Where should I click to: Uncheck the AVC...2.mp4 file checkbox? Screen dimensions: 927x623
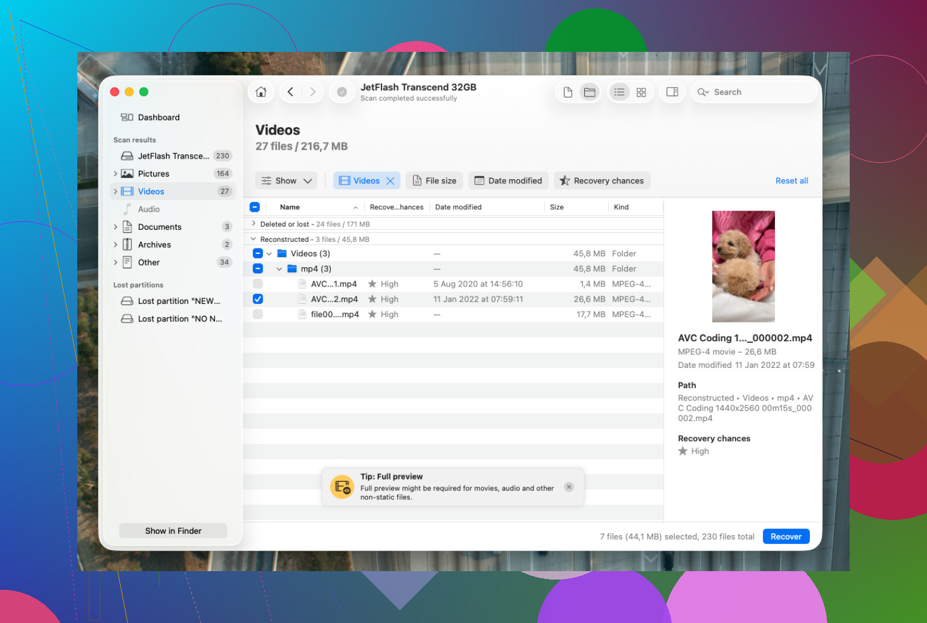click(258, 299)
